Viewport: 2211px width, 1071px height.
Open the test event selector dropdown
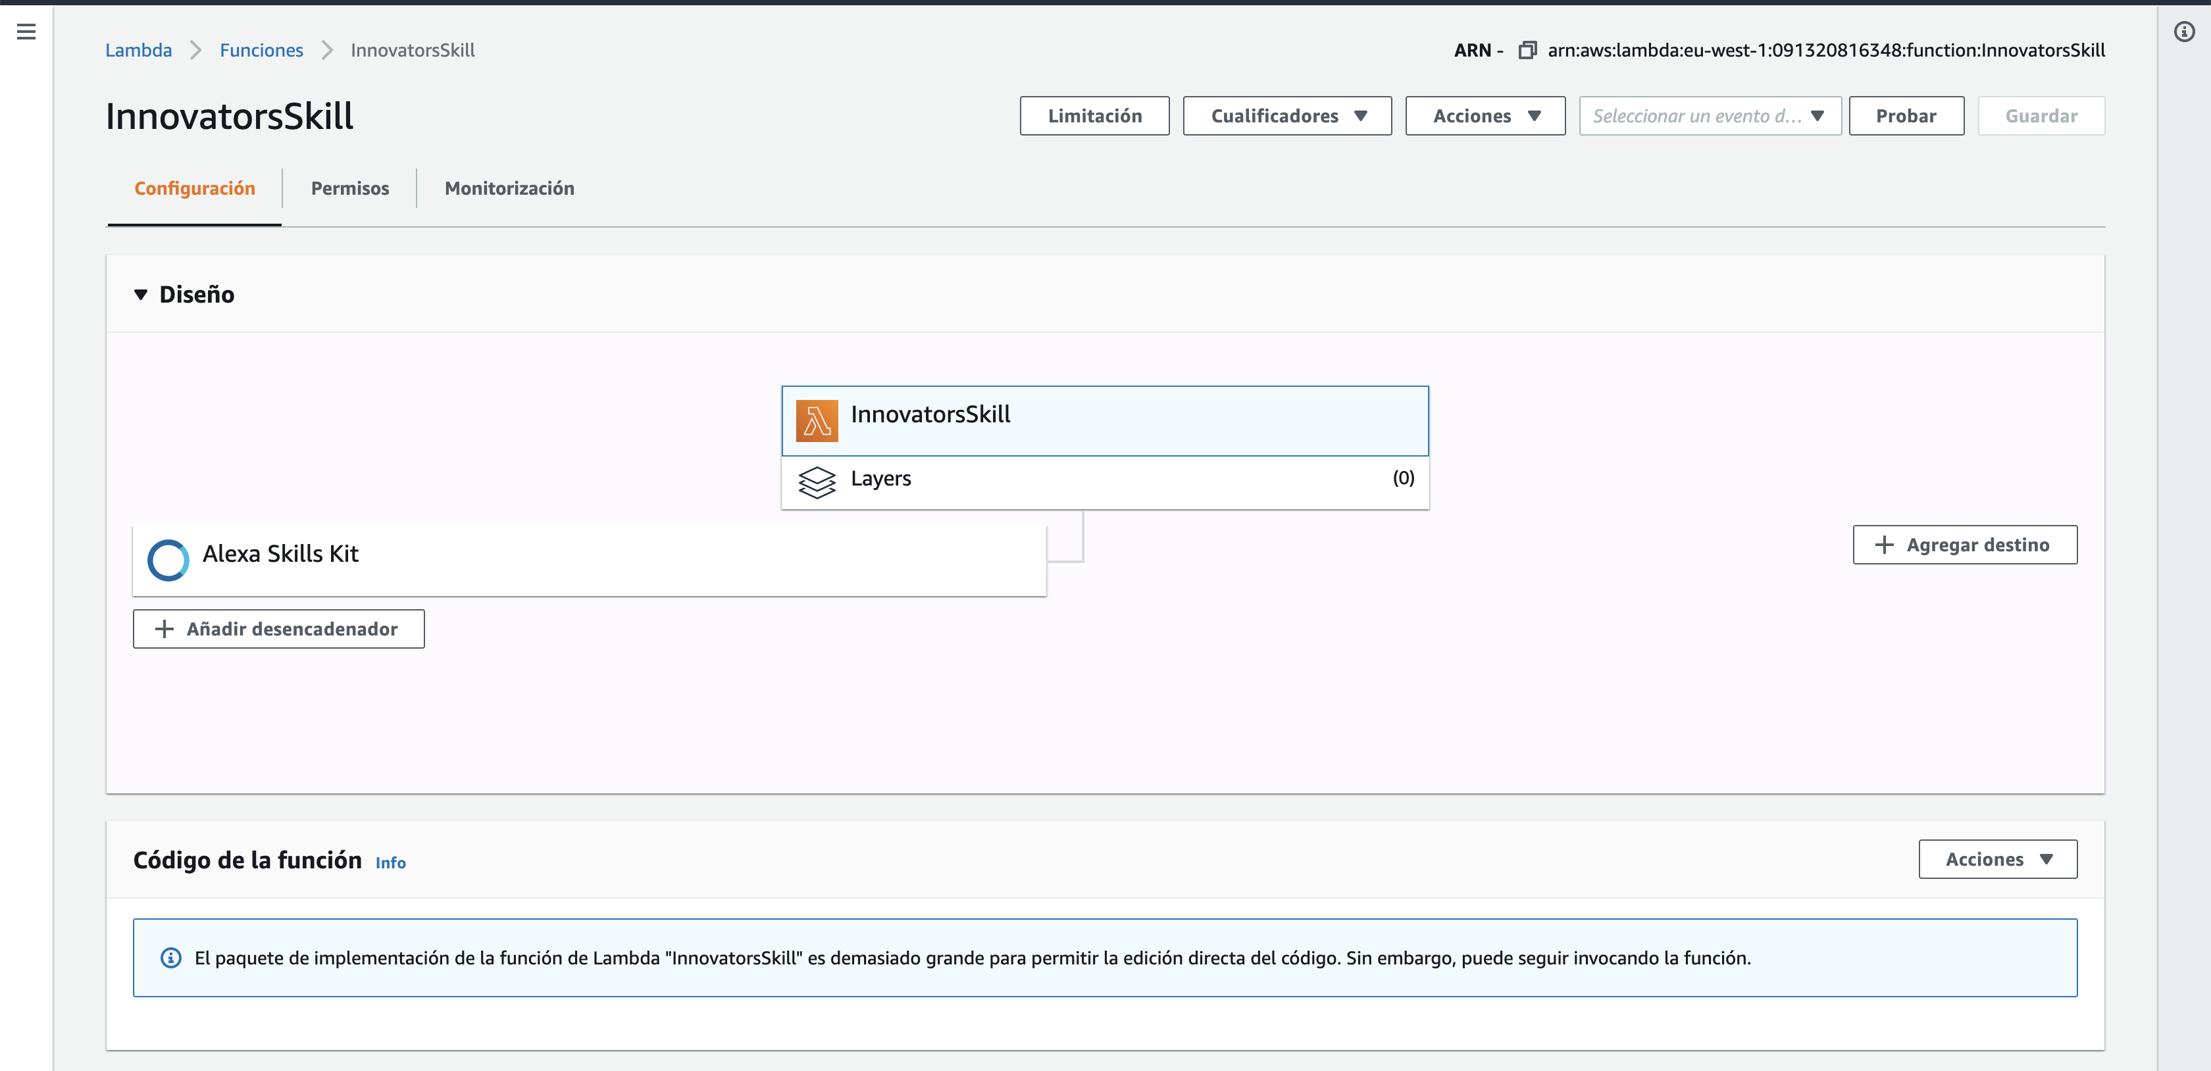[1709, 116]
